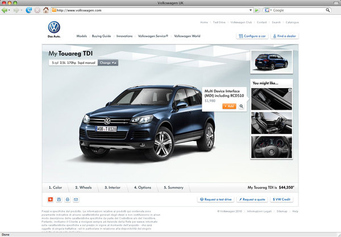This screenshot has height=237, width=341.
Task: Switch to the 2. Wheels tab
Action: pos(84,186)
